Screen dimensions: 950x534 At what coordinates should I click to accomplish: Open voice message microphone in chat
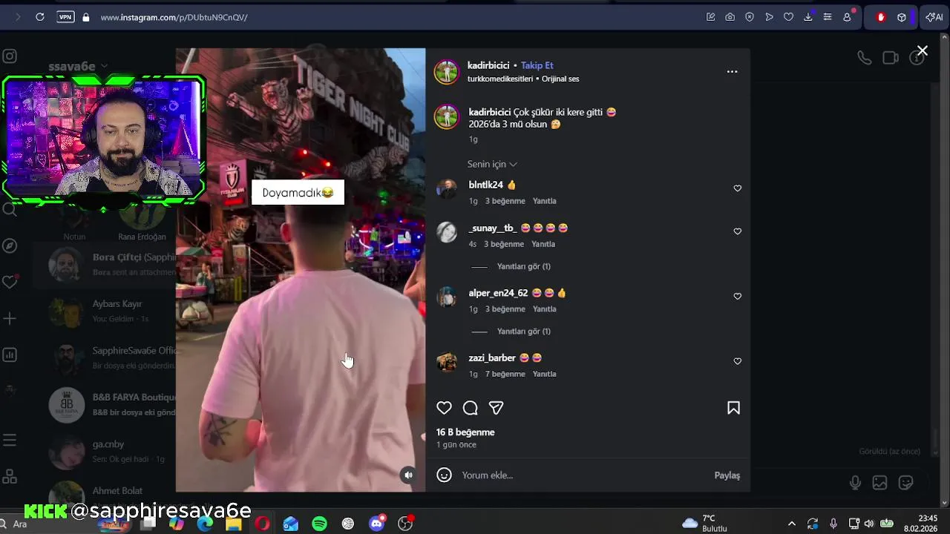[x=855, y=483]
